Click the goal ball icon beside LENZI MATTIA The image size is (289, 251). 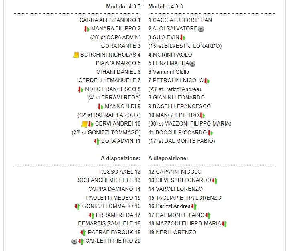point(192,63)
